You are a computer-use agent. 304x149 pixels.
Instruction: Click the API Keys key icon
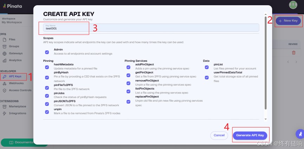(x=5, y=76)
